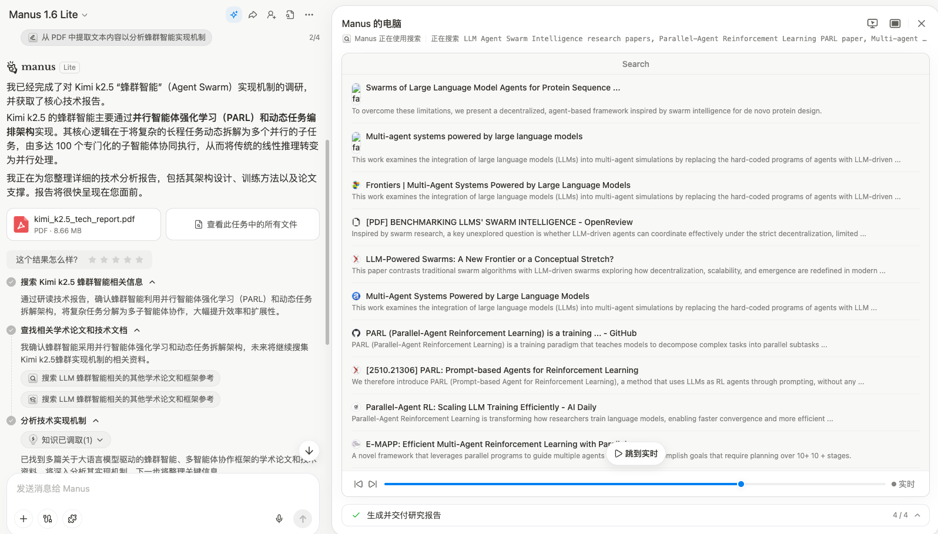Open the three-dot more options menu
938x534 pixels.
point(309,15)
